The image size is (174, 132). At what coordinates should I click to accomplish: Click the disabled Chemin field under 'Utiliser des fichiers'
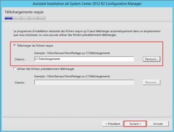(x=84, y=82)
